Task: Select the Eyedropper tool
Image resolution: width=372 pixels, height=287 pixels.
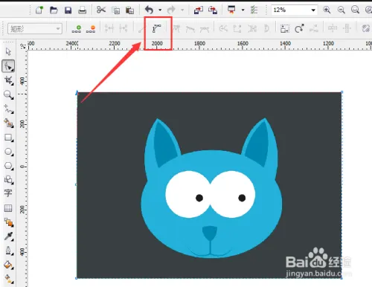Action: coord(9,236)
